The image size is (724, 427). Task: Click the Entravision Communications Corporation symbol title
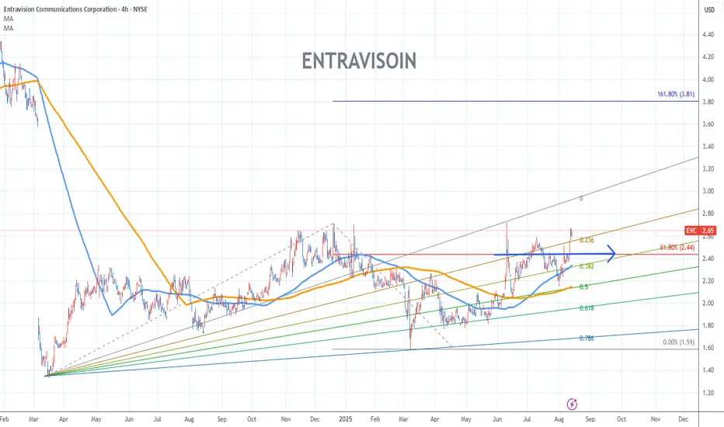[x=75, y=9]
